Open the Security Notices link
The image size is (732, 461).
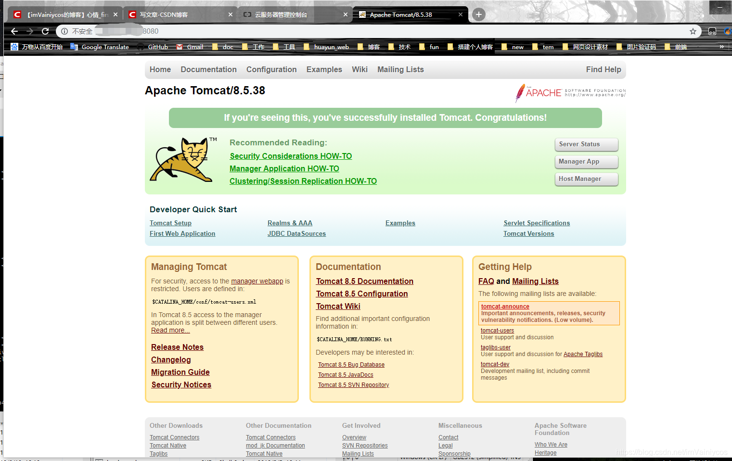click(181, 384)
